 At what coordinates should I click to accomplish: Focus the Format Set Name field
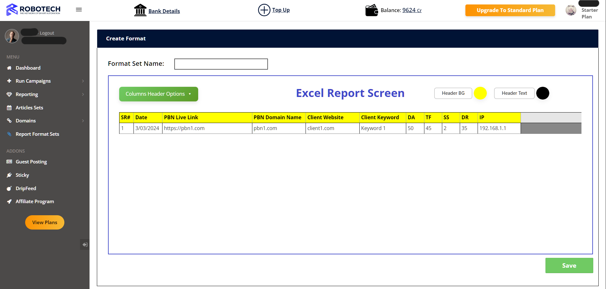coord(221,64)
